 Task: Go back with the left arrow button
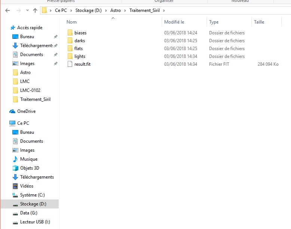tap(7, 10)
